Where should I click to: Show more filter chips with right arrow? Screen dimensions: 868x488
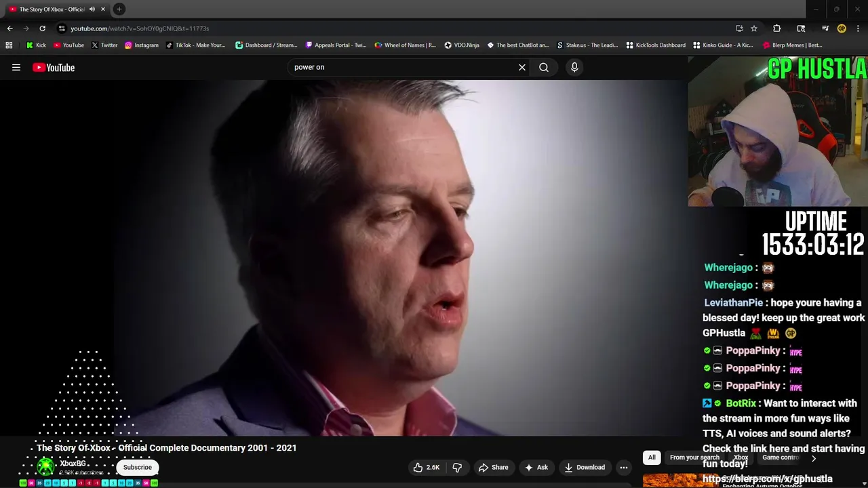coord(814,458)
